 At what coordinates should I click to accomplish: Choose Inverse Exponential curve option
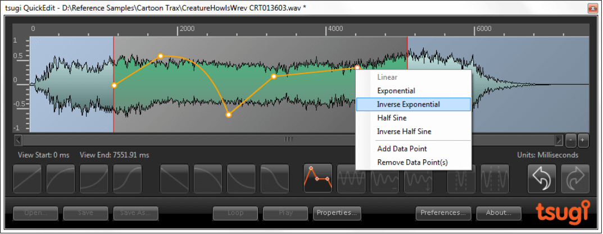tap(414, 104)
